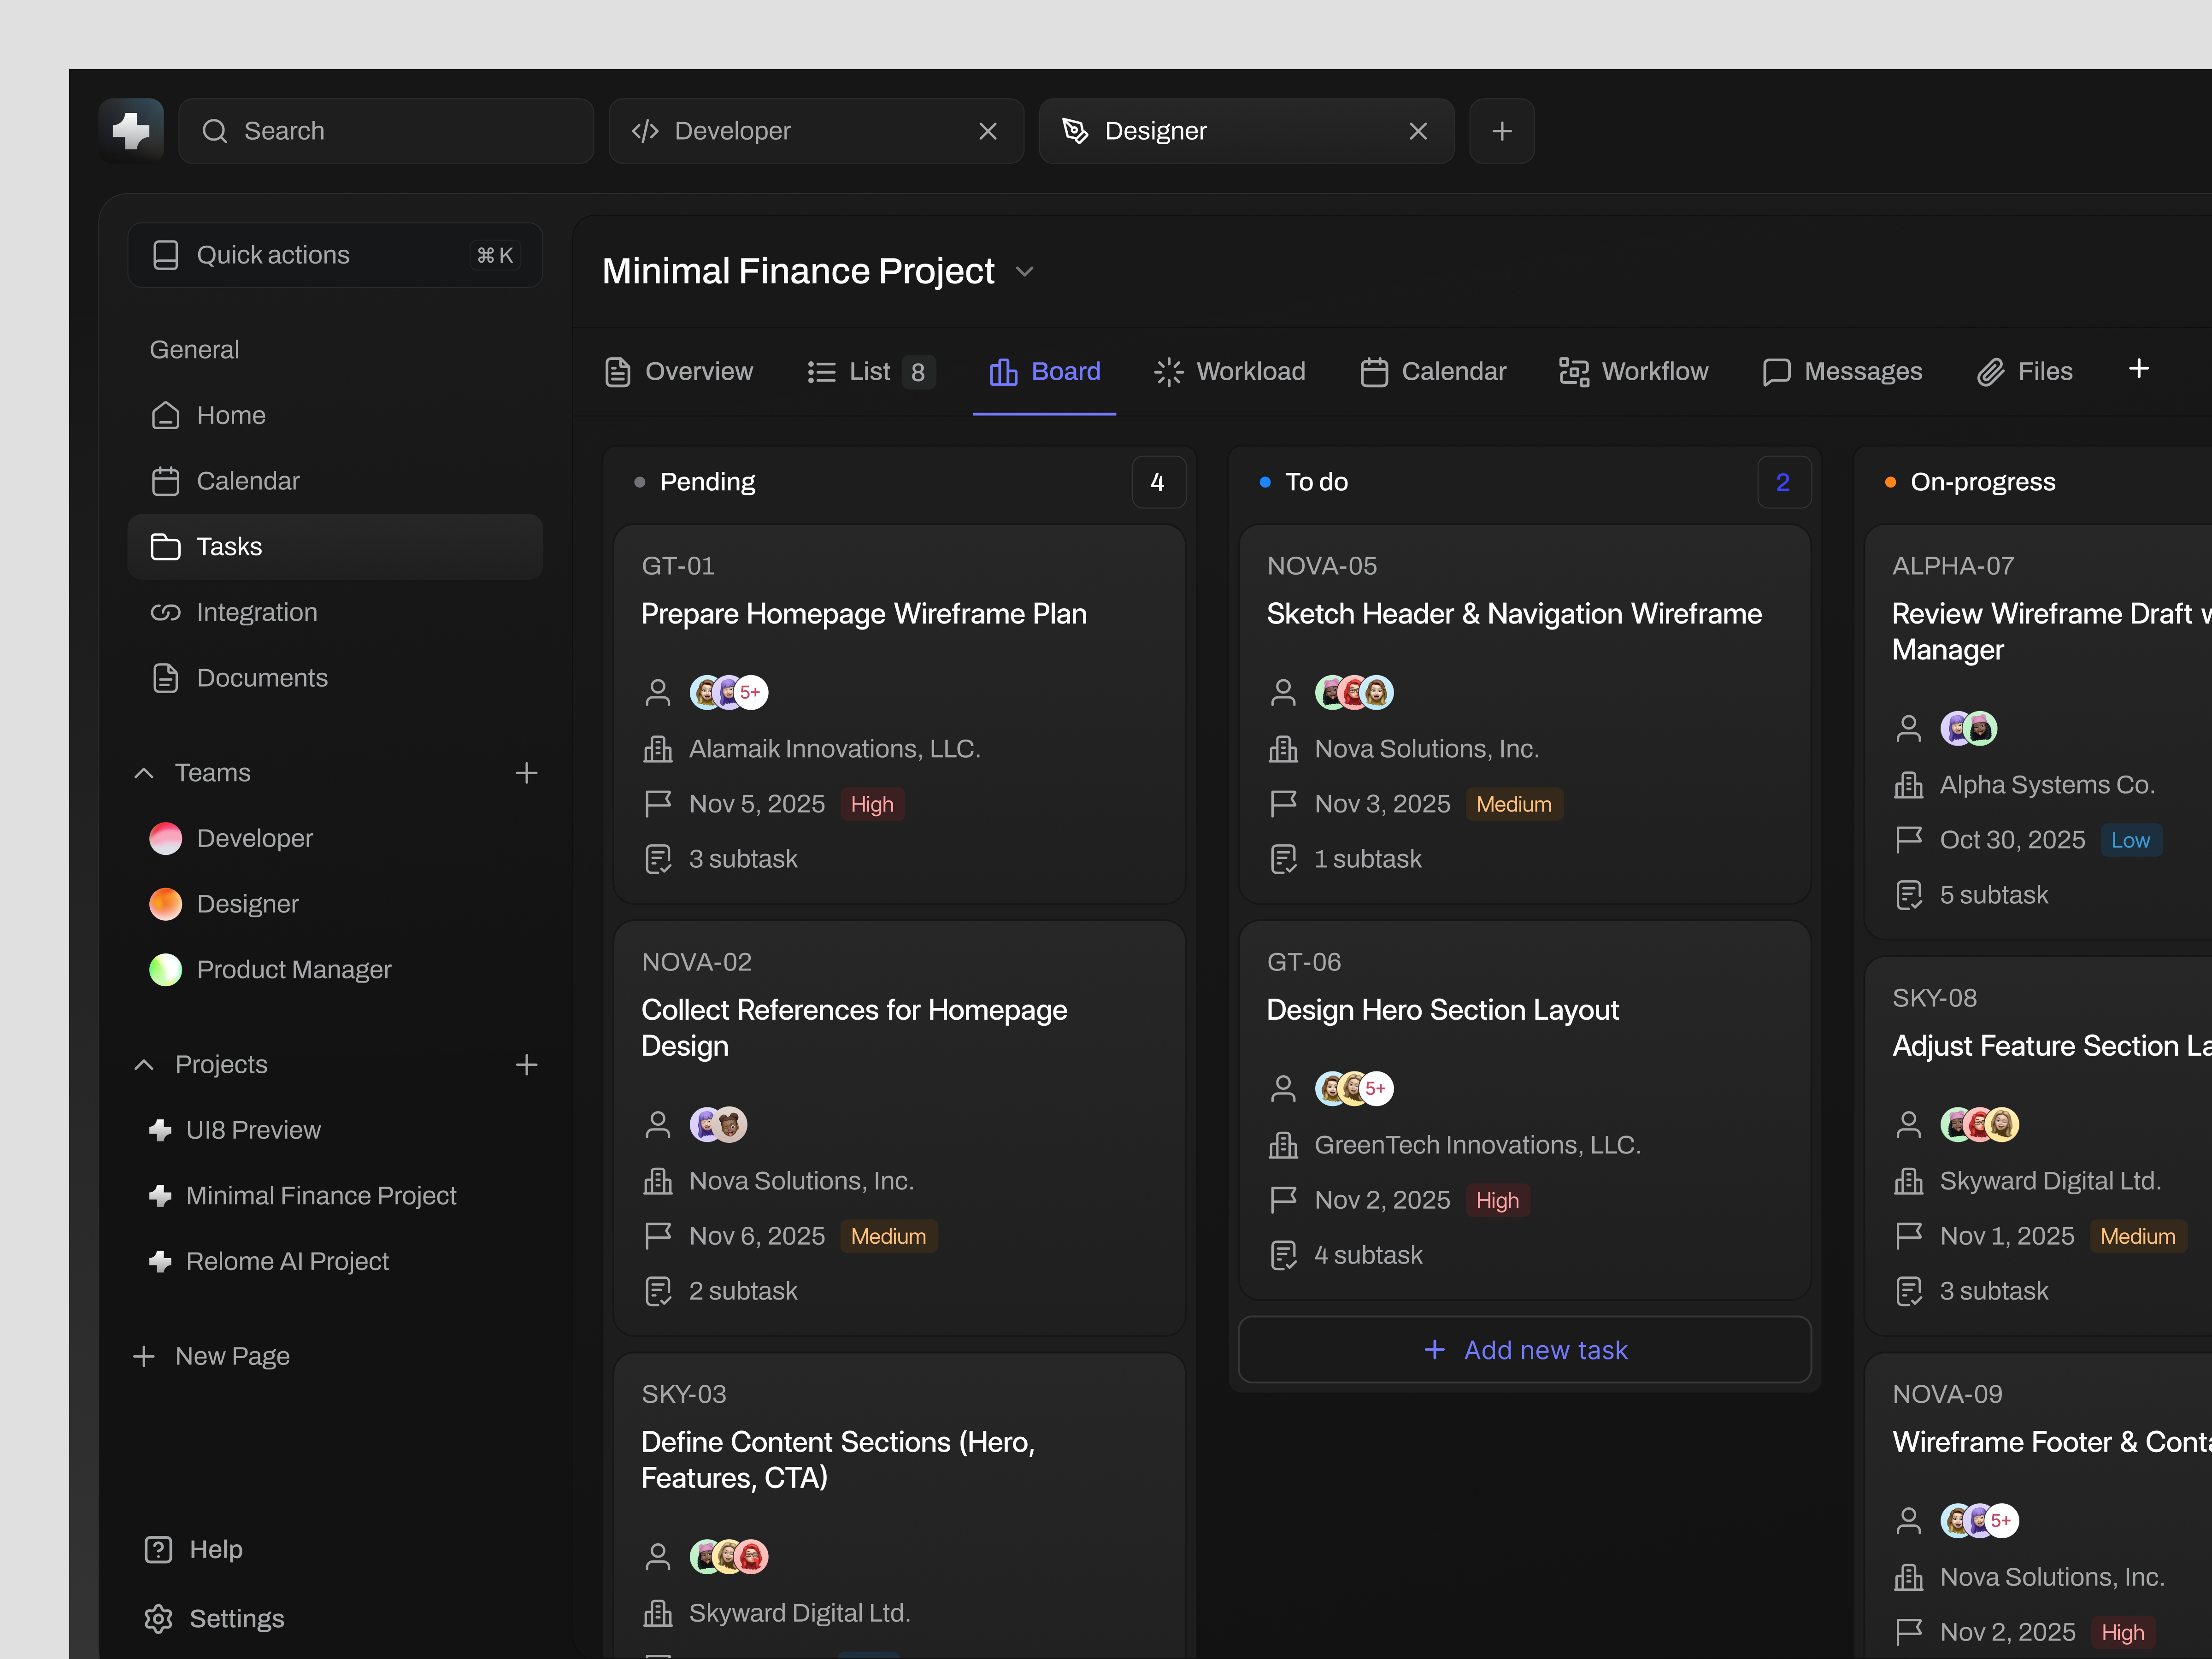Click Add new task in To do column
Screen dimensions: 2212x1659
[x=1524, y=1349]
